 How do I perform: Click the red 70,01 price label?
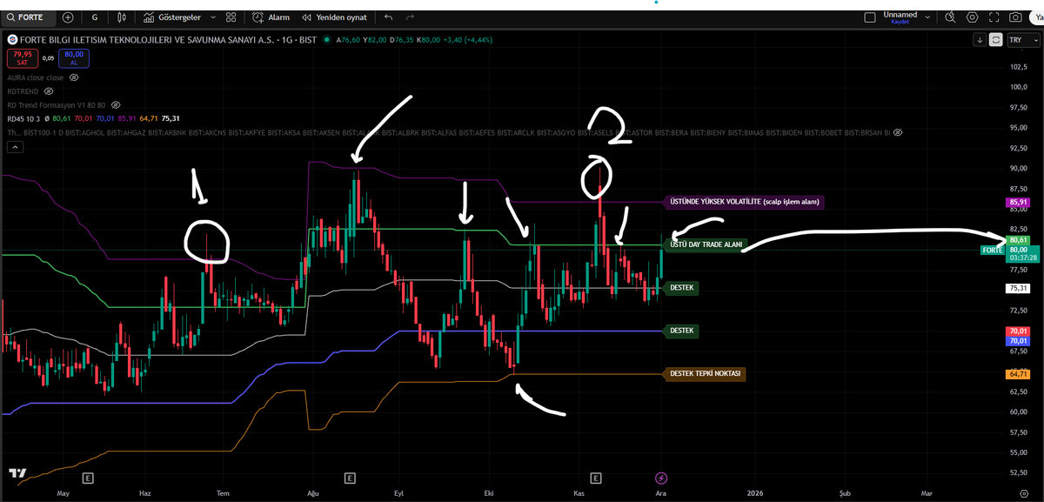point(1018,331)
